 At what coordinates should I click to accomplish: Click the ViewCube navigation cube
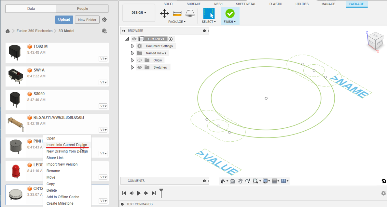click(376, 40)
